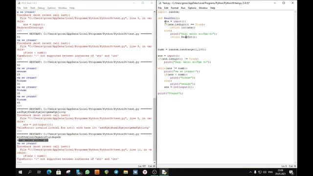313x176 pixels.
Task: Open network status tray icon
Action: tap(260, 172)
